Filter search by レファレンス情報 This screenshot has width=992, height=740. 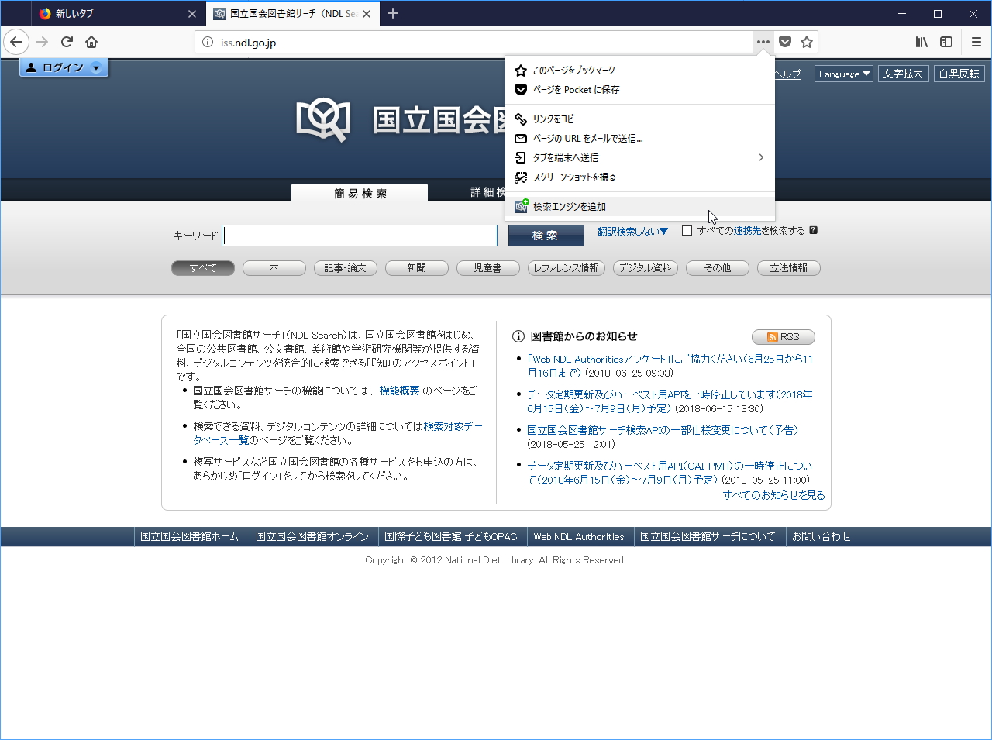tap(567, 268)
